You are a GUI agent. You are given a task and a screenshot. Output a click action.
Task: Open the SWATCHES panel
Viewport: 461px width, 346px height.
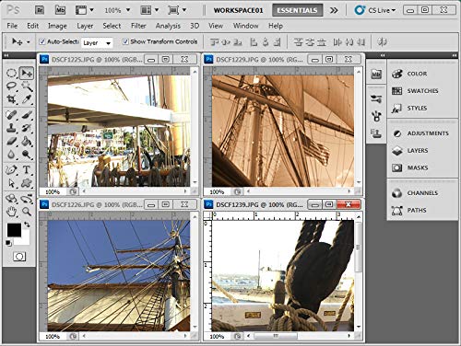tap(422, 91)
